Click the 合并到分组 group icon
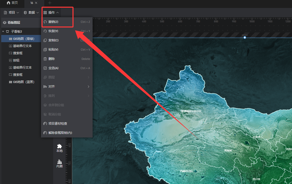Image resolution: width=292 pixels, height=184 pixels. tap(45, 105)
